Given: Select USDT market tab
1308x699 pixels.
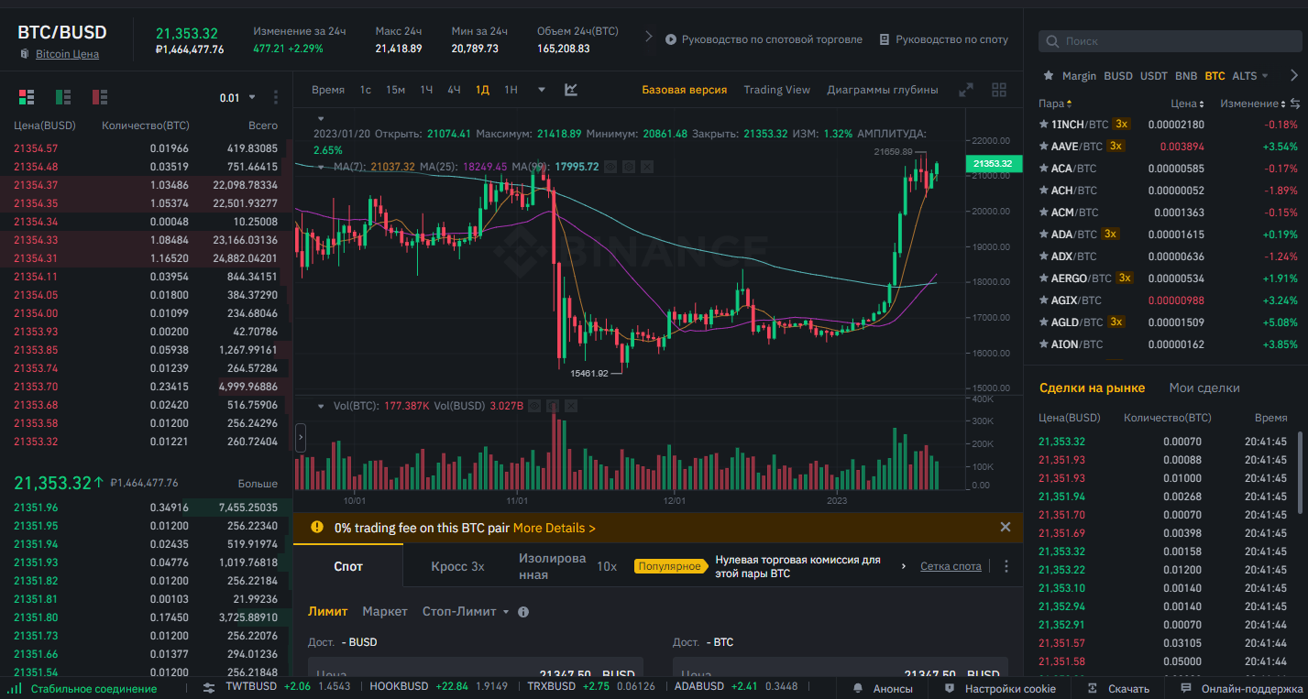Looking at the screenshot, I should pyautogui.click(x=1153, y=76).
